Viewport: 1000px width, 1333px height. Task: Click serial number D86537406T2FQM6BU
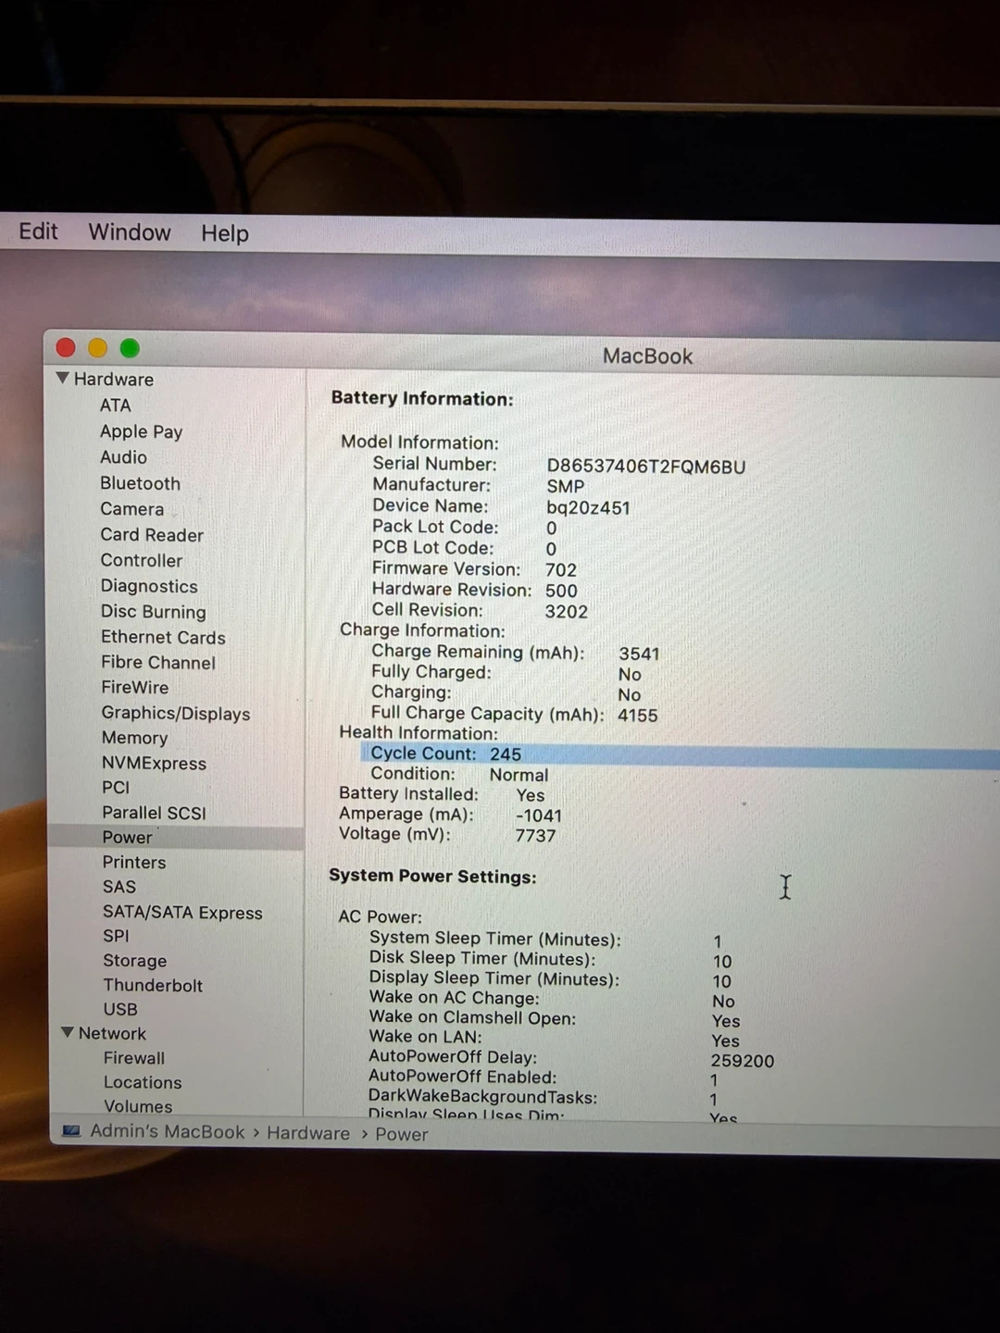[646, 467]
